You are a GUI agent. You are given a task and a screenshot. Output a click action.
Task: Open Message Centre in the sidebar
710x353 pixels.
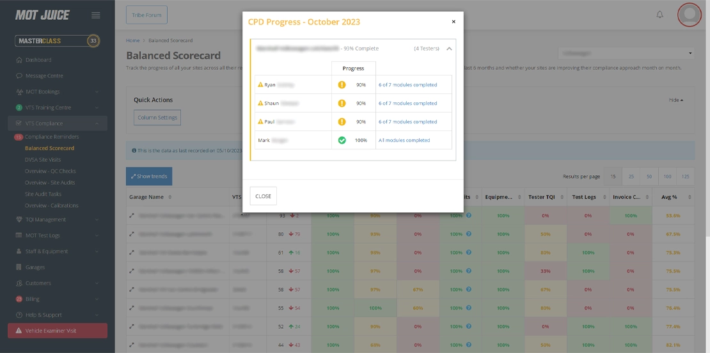coord(44,75)
